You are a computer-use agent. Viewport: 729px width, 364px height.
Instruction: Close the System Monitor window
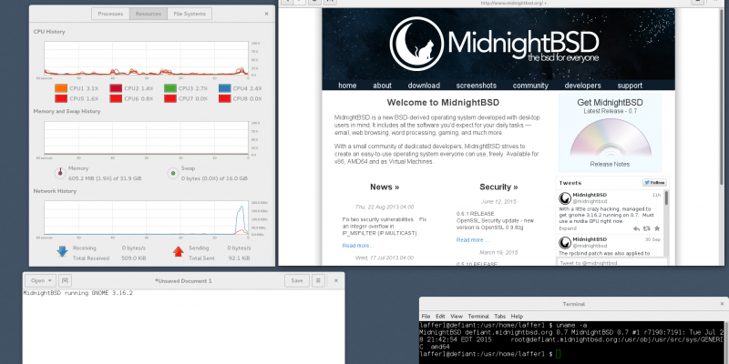coord(266,14)
